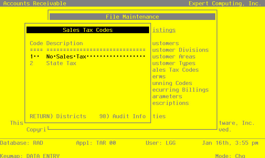Select Terms menu entry
Viewport: 265px width, 158px height.
click(x=159, y=77)
